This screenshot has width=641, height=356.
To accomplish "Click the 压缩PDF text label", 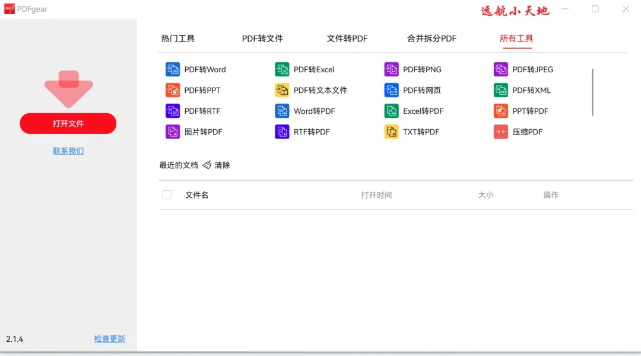I will 528,132.
